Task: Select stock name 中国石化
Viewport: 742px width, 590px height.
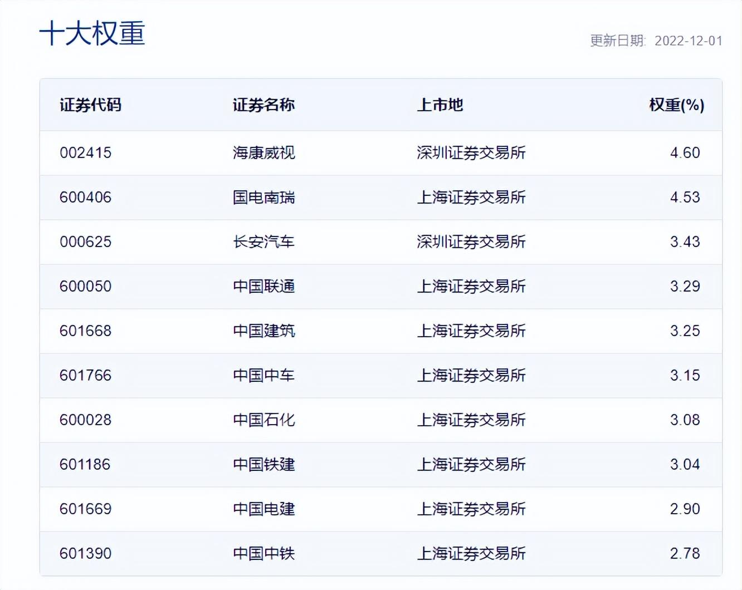Action: (263, 420)
